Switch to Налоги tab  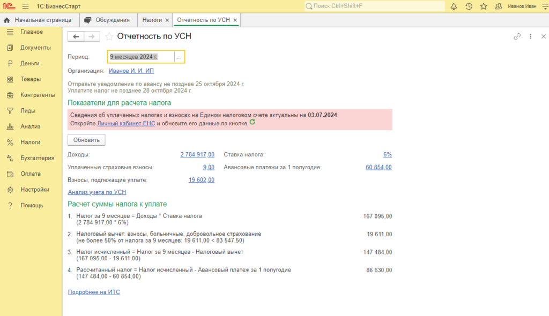pos(152,20)
